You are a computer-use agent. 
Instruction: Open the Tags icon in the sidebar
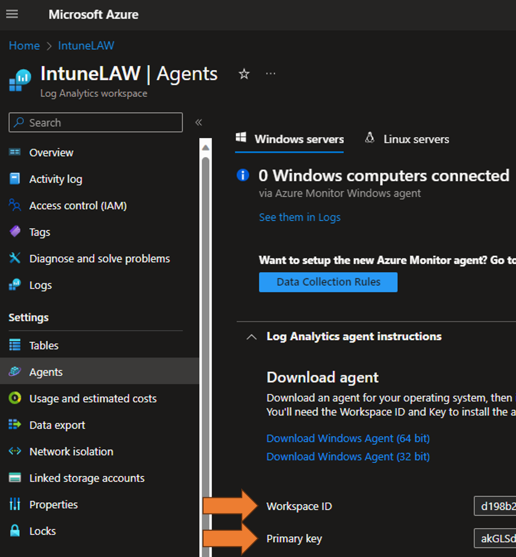click(x=16, y=232)
